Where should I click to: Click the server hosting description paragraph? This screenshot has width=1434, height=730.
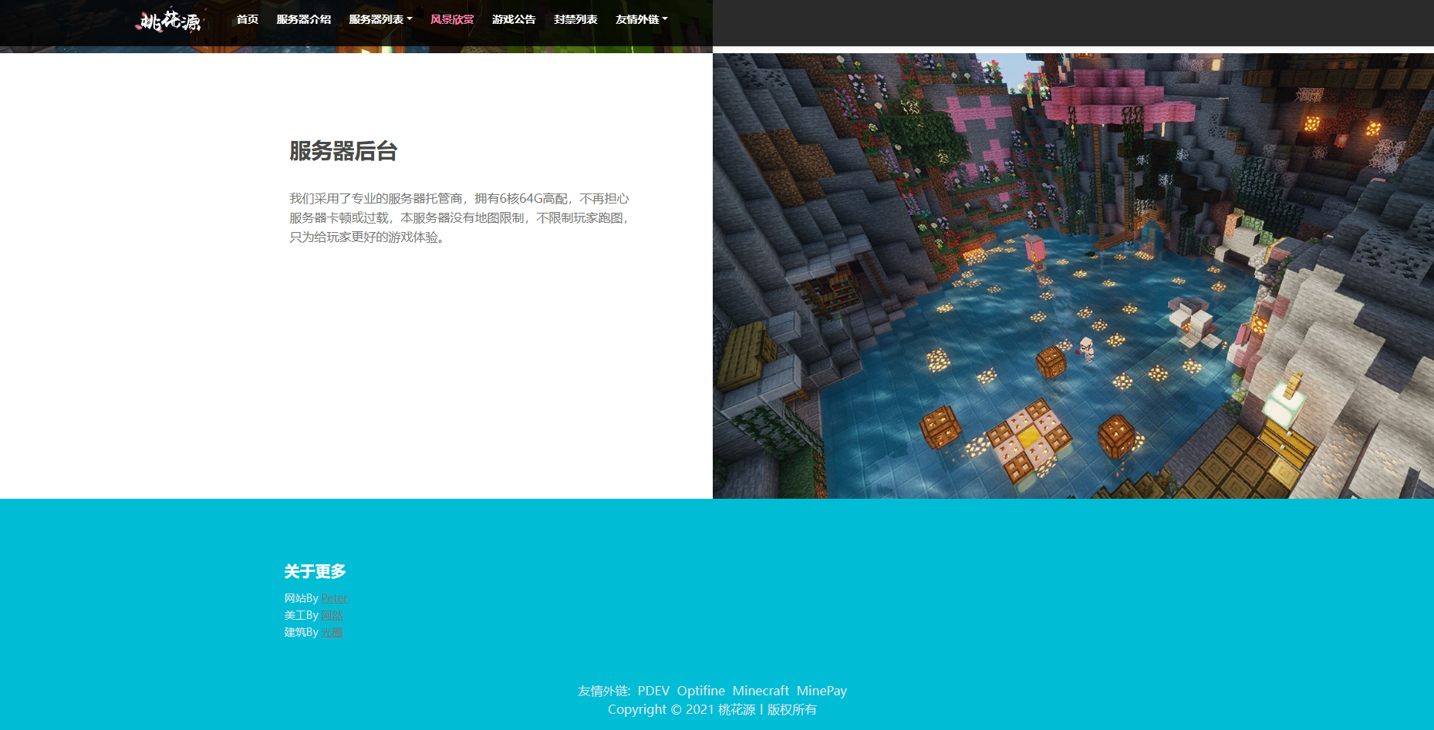pos(460,218)
